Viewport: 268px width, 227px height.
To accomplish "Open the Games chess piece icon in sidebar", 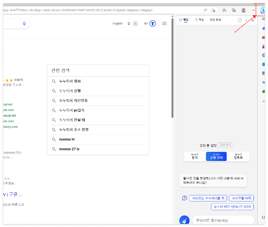I will point(263,46).
